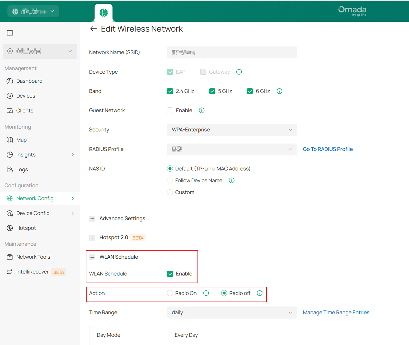Open the Map view
Image resolution: width=409 pixels, height=345 pixels.
21,140
